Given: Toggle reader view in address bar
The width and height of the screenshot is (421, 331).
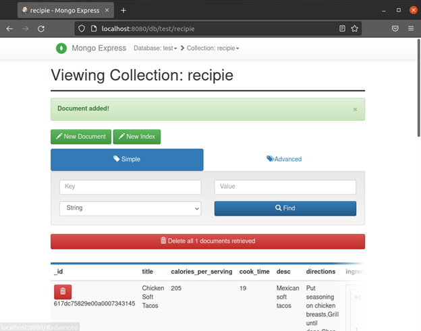Looking at the screenshot, I should [x=342, y=28].
